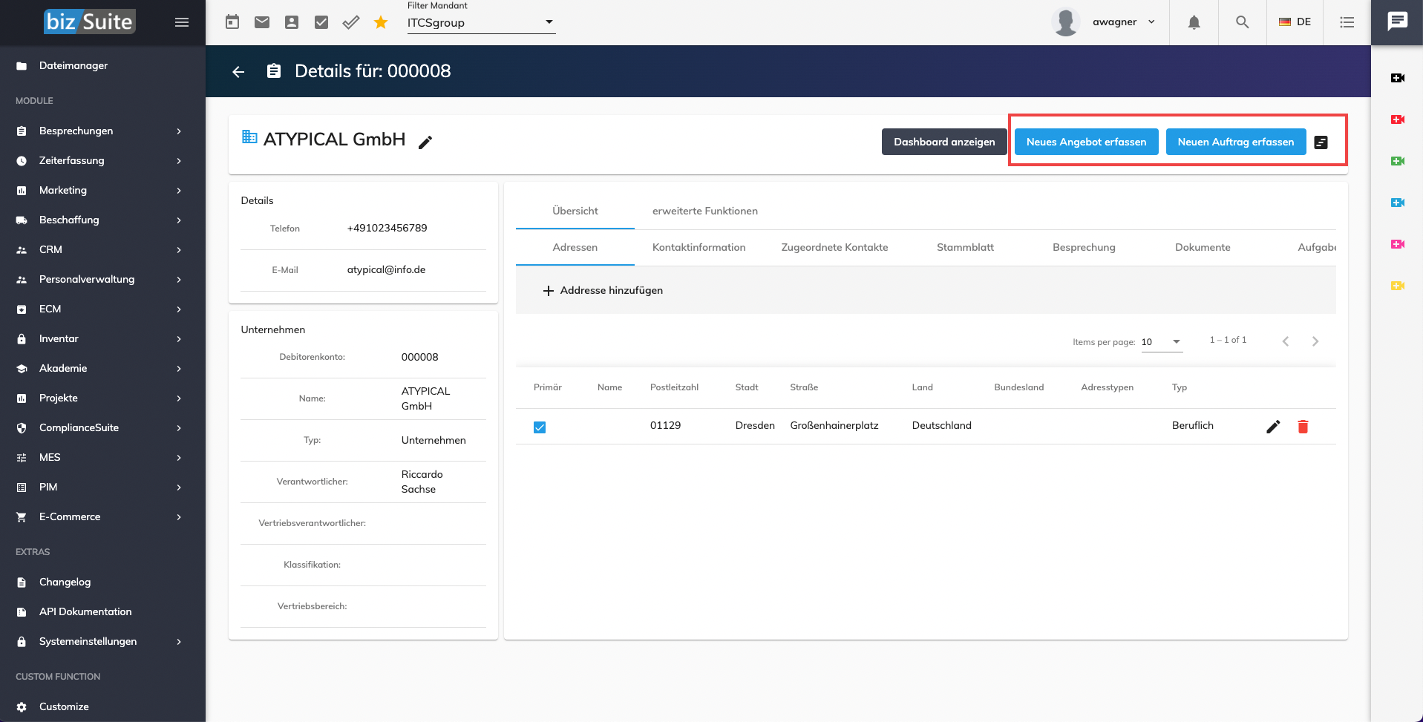Screen dimensions: 1423x722
Task: Click the green video-plus icon in right bar
Action: [1397, 161]
